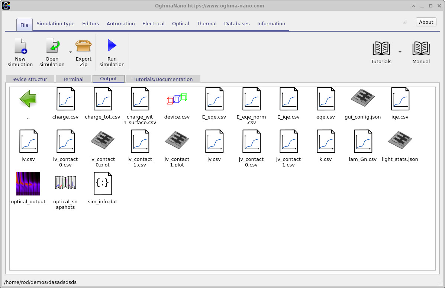Open the File ribbon tab
The height and width of the screenshot is (288, 445).
click(x=25, y=25)
